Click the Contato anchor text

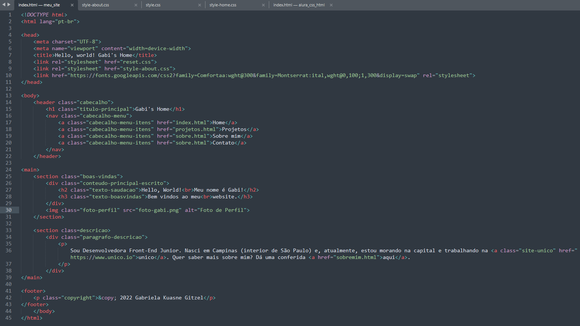(x=223, y=143)
